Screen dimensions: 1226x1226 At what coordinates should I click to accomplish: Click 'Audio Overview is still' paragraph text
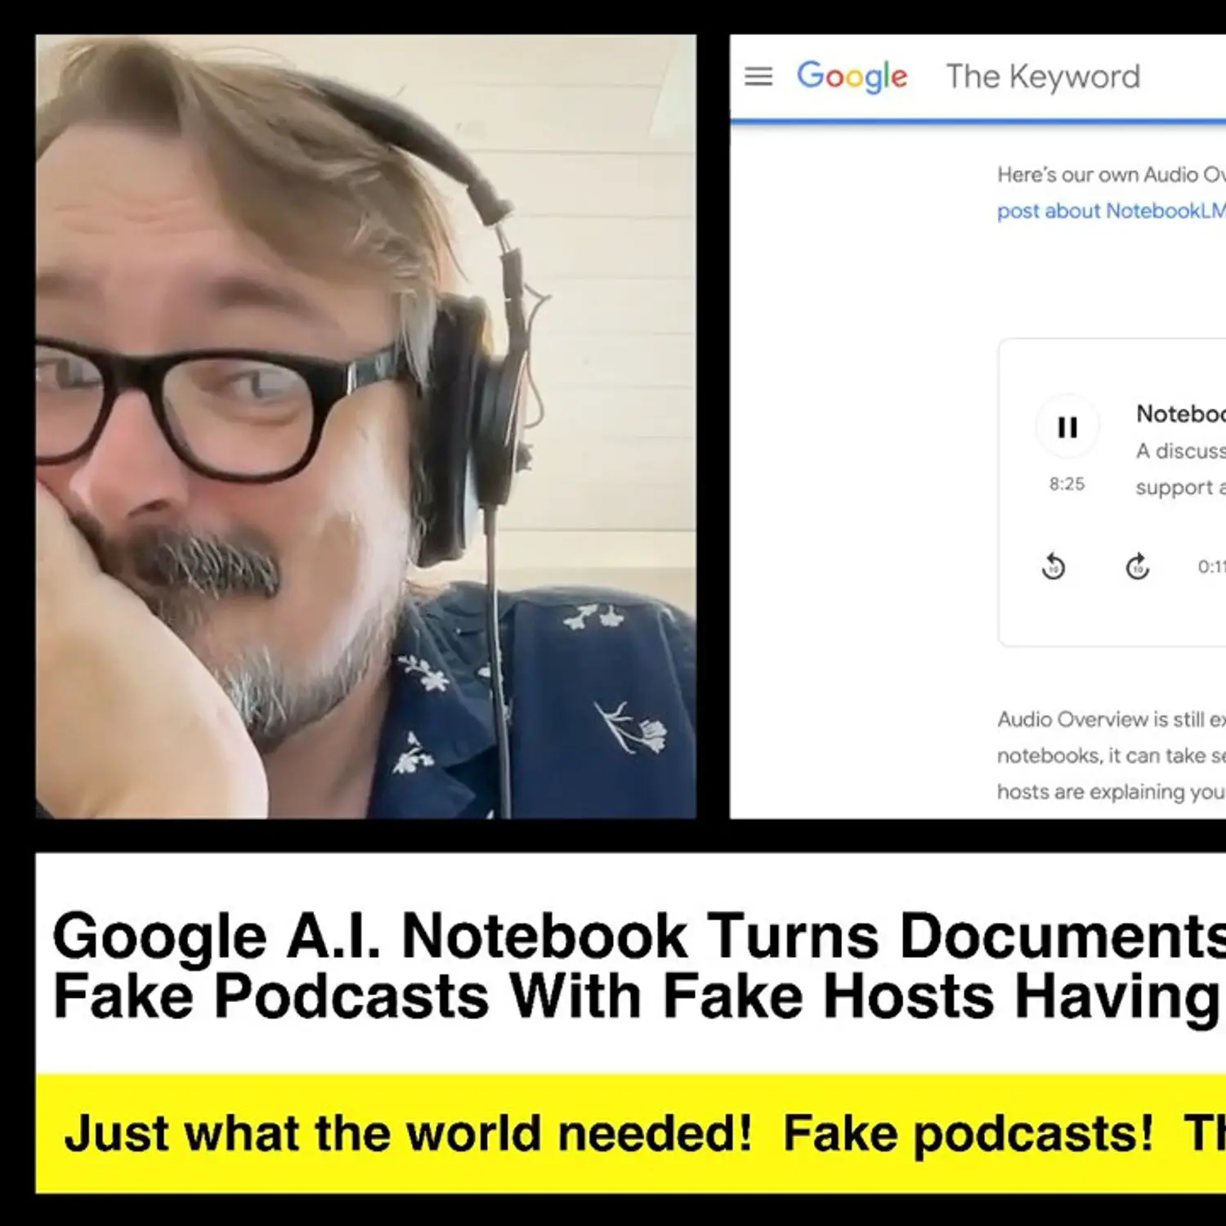pos(1110,719)
